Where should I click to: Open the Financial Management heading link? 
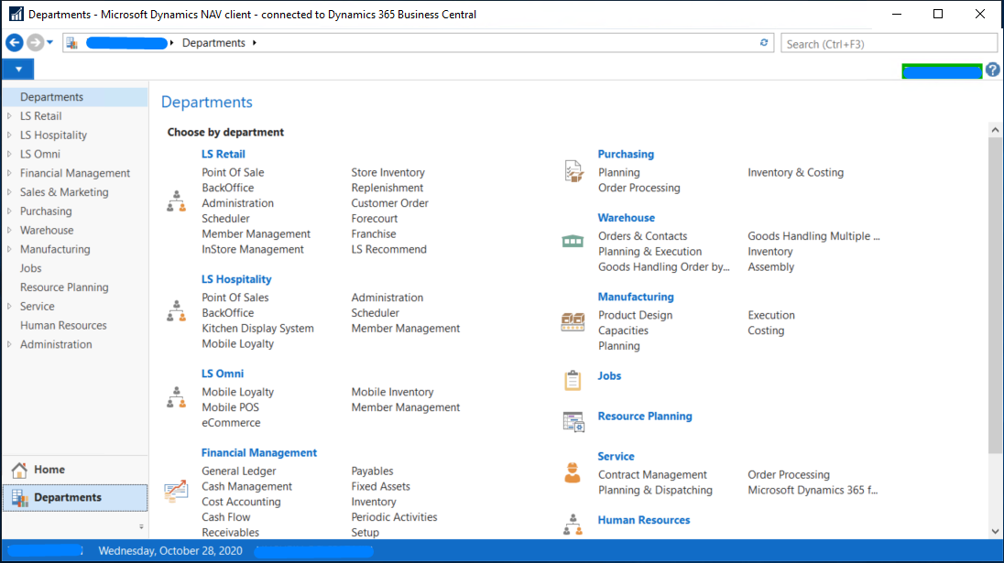(258, 453)
